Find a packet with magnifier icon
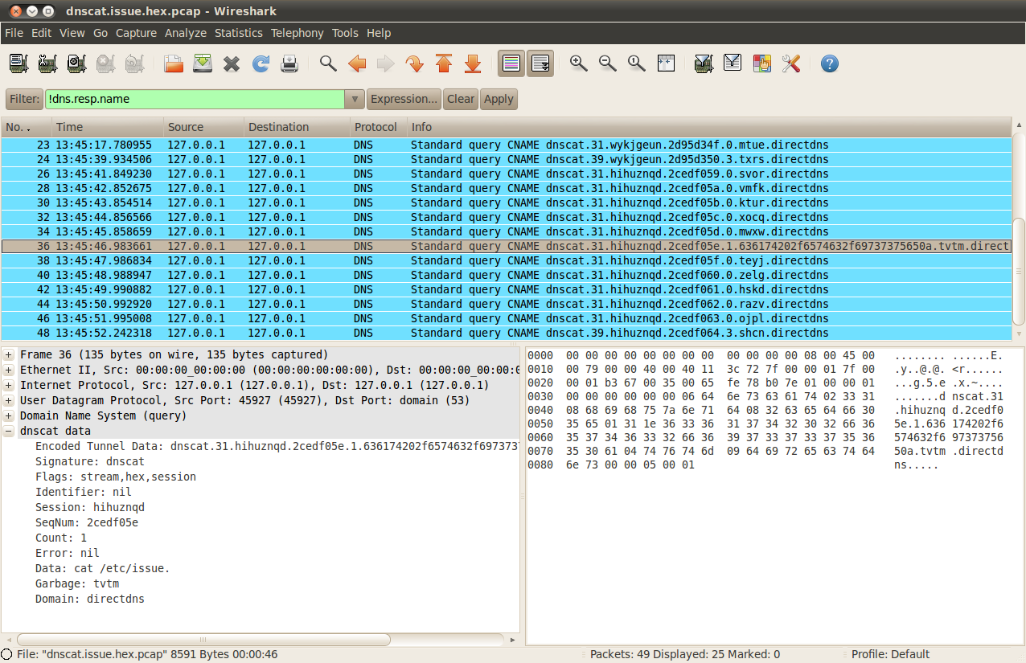The height and width of the screenshot is (663, 1026). tap(328, 63)
